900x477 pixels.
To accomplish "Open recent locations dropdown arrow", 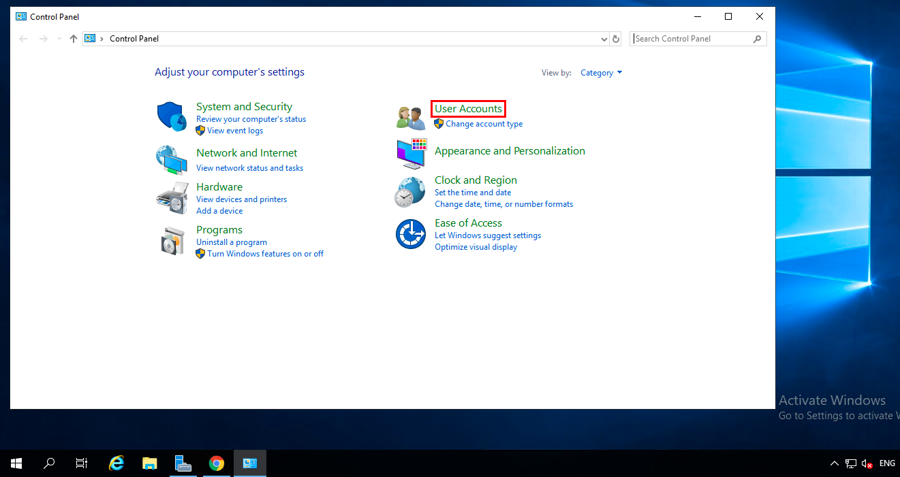I will pos(59,39).
